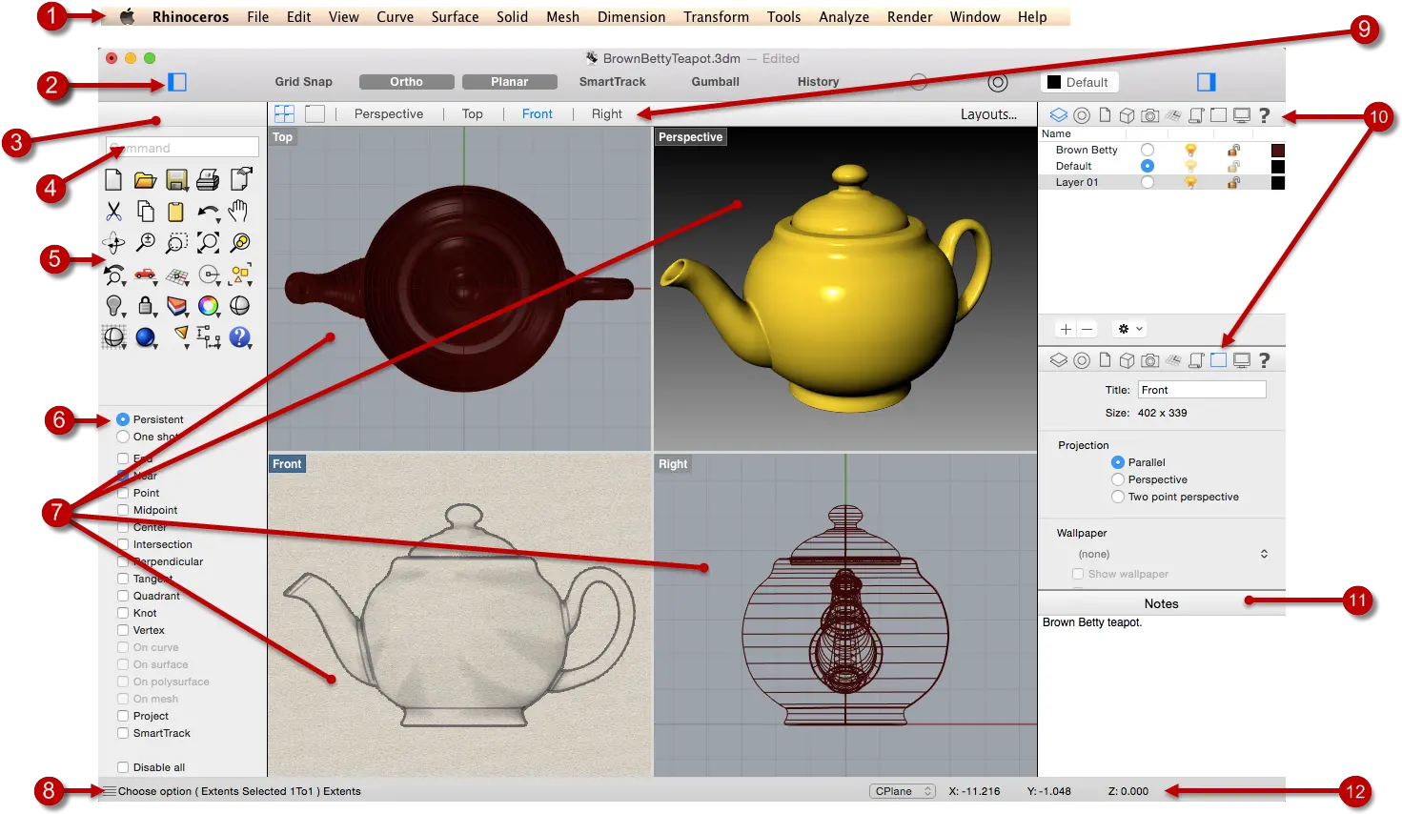Open the Analyze menu
The width and height of the screenshot is (1402, 814).
click(843, 17)
